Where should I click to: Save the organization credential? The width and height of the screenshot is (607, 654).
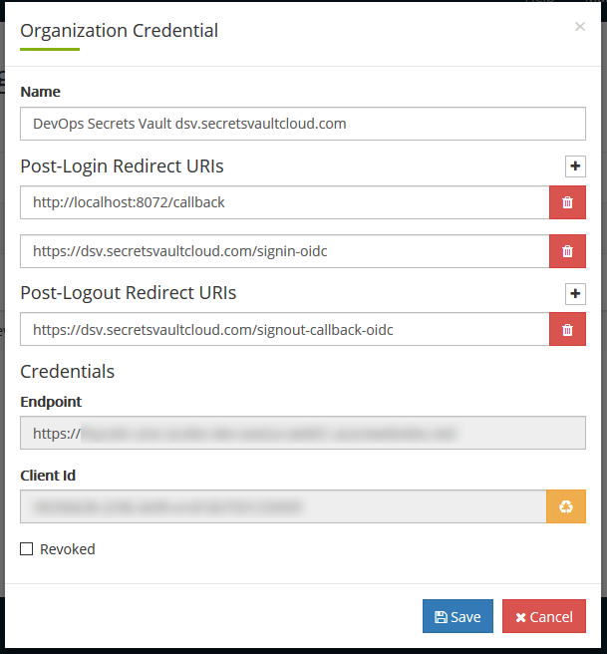457,616
